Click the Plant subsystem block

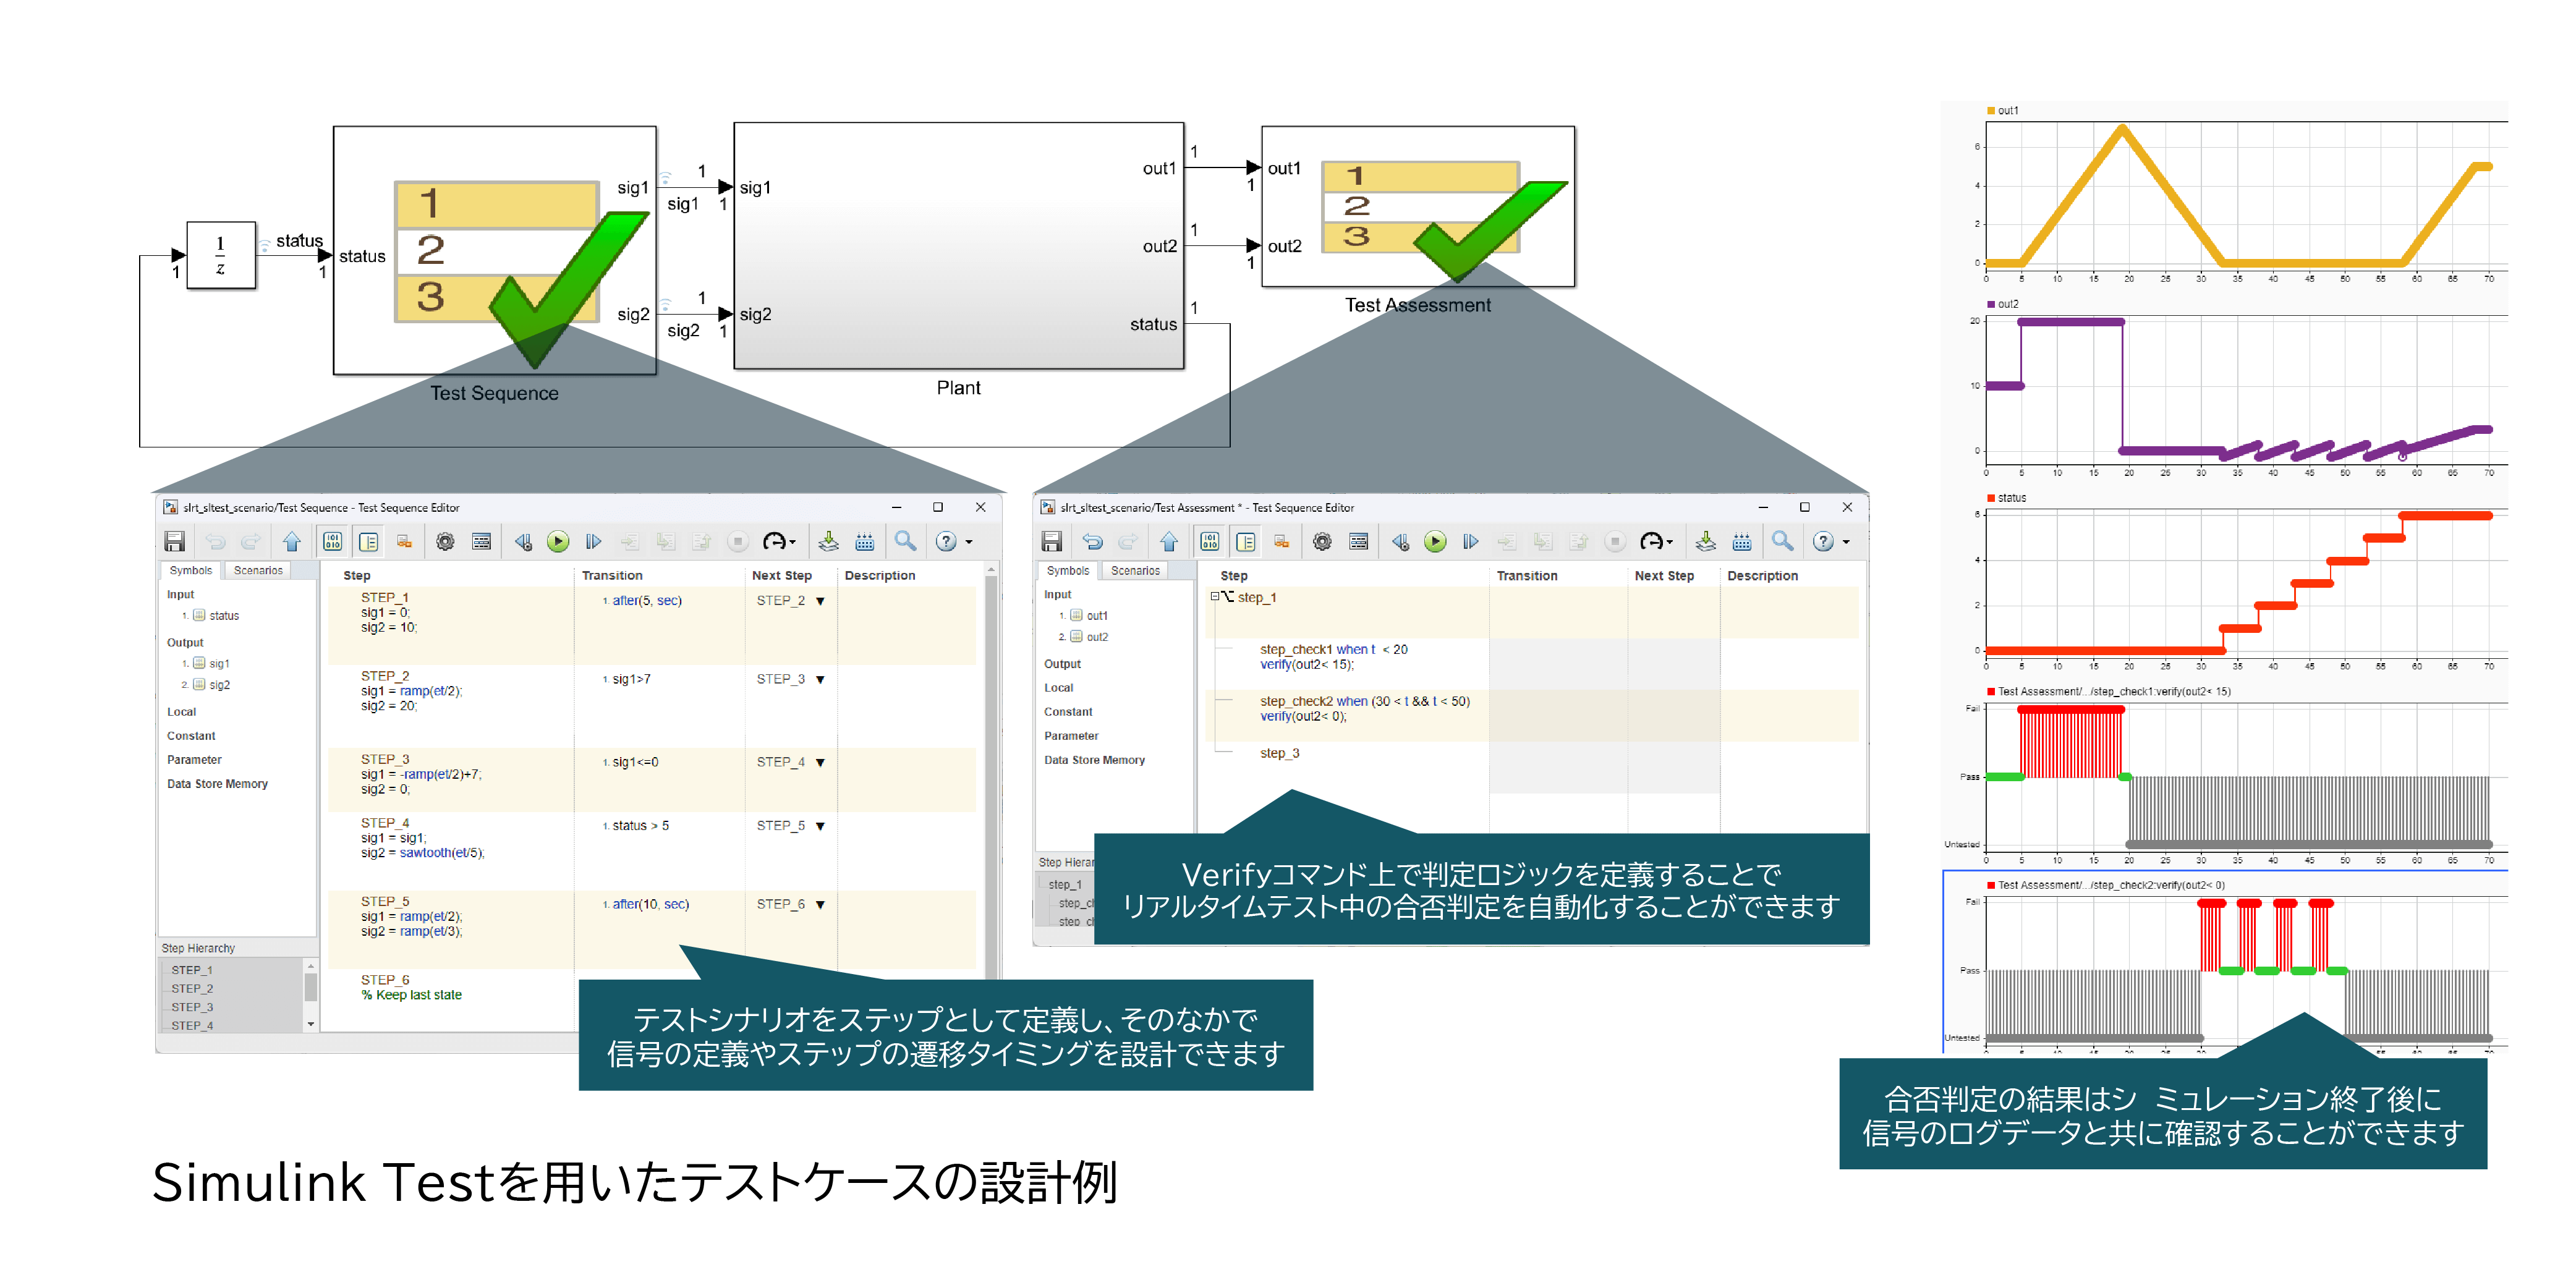coord(959,246)
